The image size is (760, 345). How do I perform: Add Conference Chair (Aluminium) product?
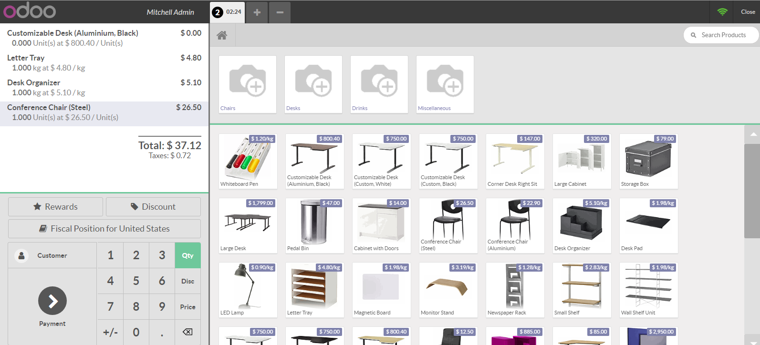click(x=515, y=225)
